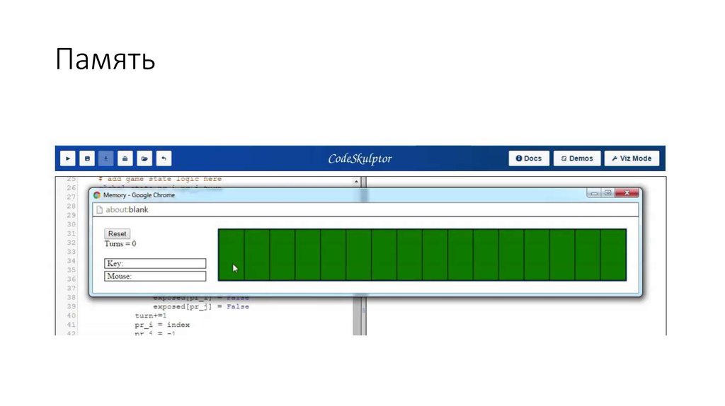
Task: Click the about:blank address bar
Action: (x=365, y=209)
